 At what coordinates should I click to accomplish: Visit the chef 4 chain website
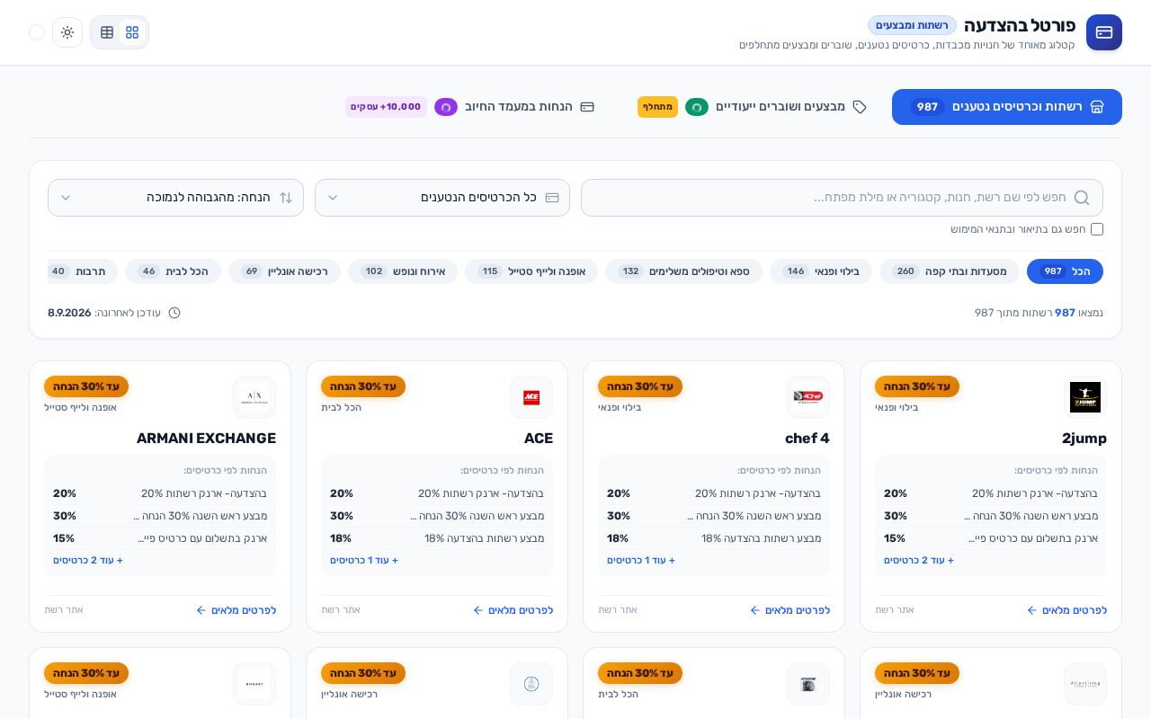point(618,610)
